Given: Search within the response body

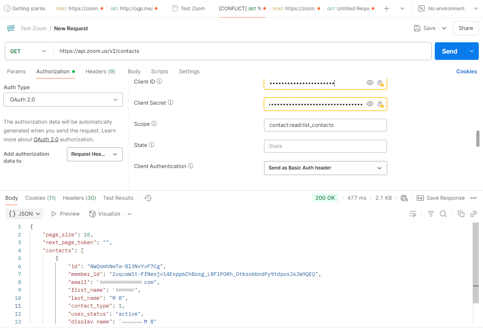Looking at the screenshot, I should tap(443, 214).
